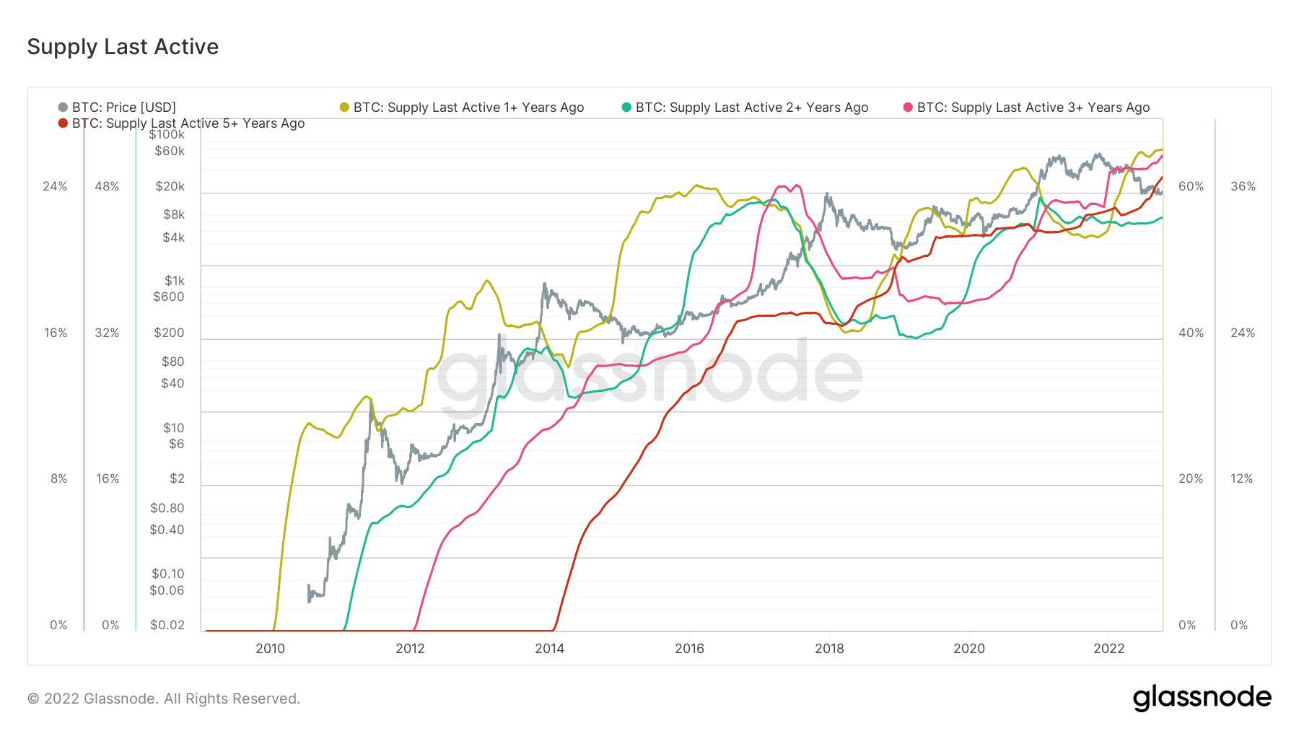This screenshot has width=1299, height=731.
Task: Click the 36% far-right axis label
Action: pyautogui.click(x=1243, y=186)
